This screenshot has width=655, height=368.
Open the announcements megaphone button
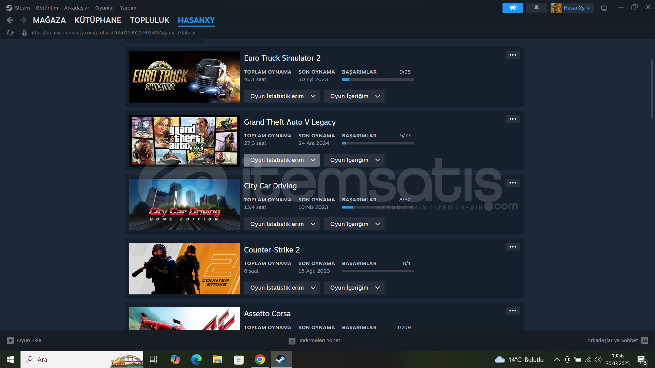point(513,8)
